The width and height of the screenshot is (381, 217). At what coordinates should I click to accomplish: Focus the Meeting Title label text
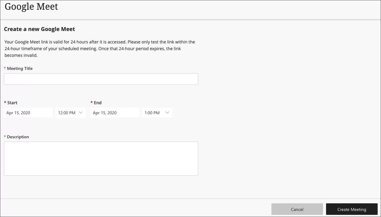pos(20,68)
